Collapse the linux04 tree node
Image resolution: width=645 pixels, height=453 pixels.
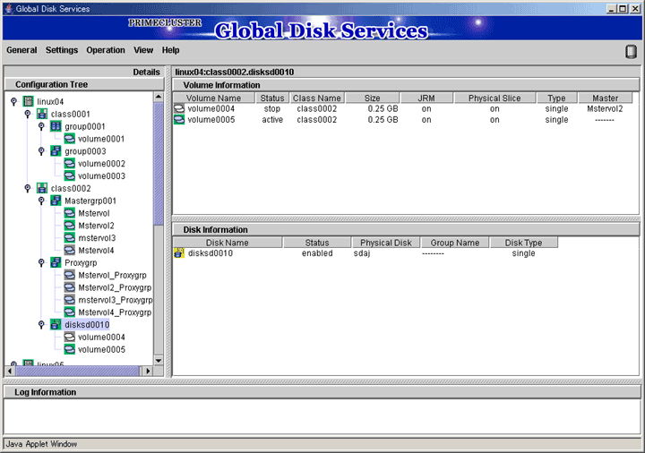(14, 101)
